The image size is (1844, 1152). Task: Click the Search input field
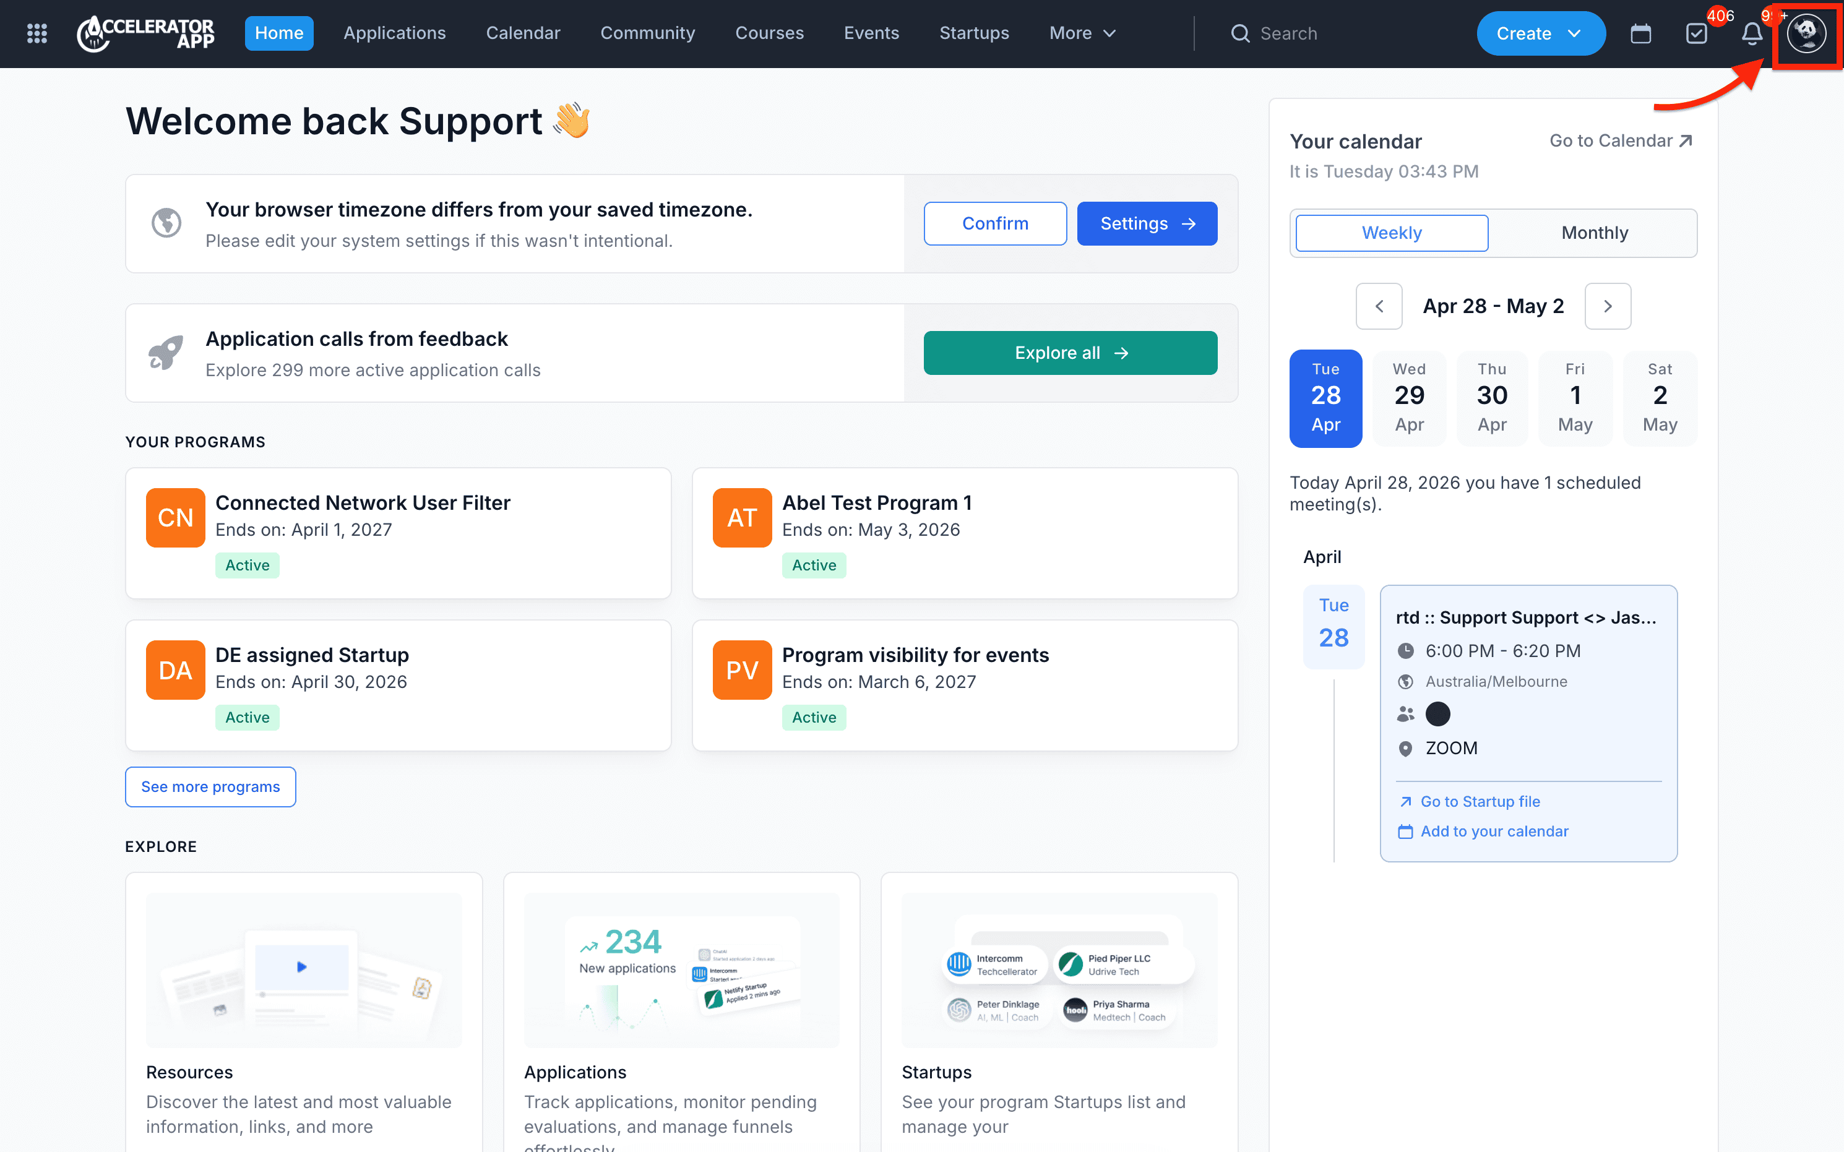point(1341,33)
